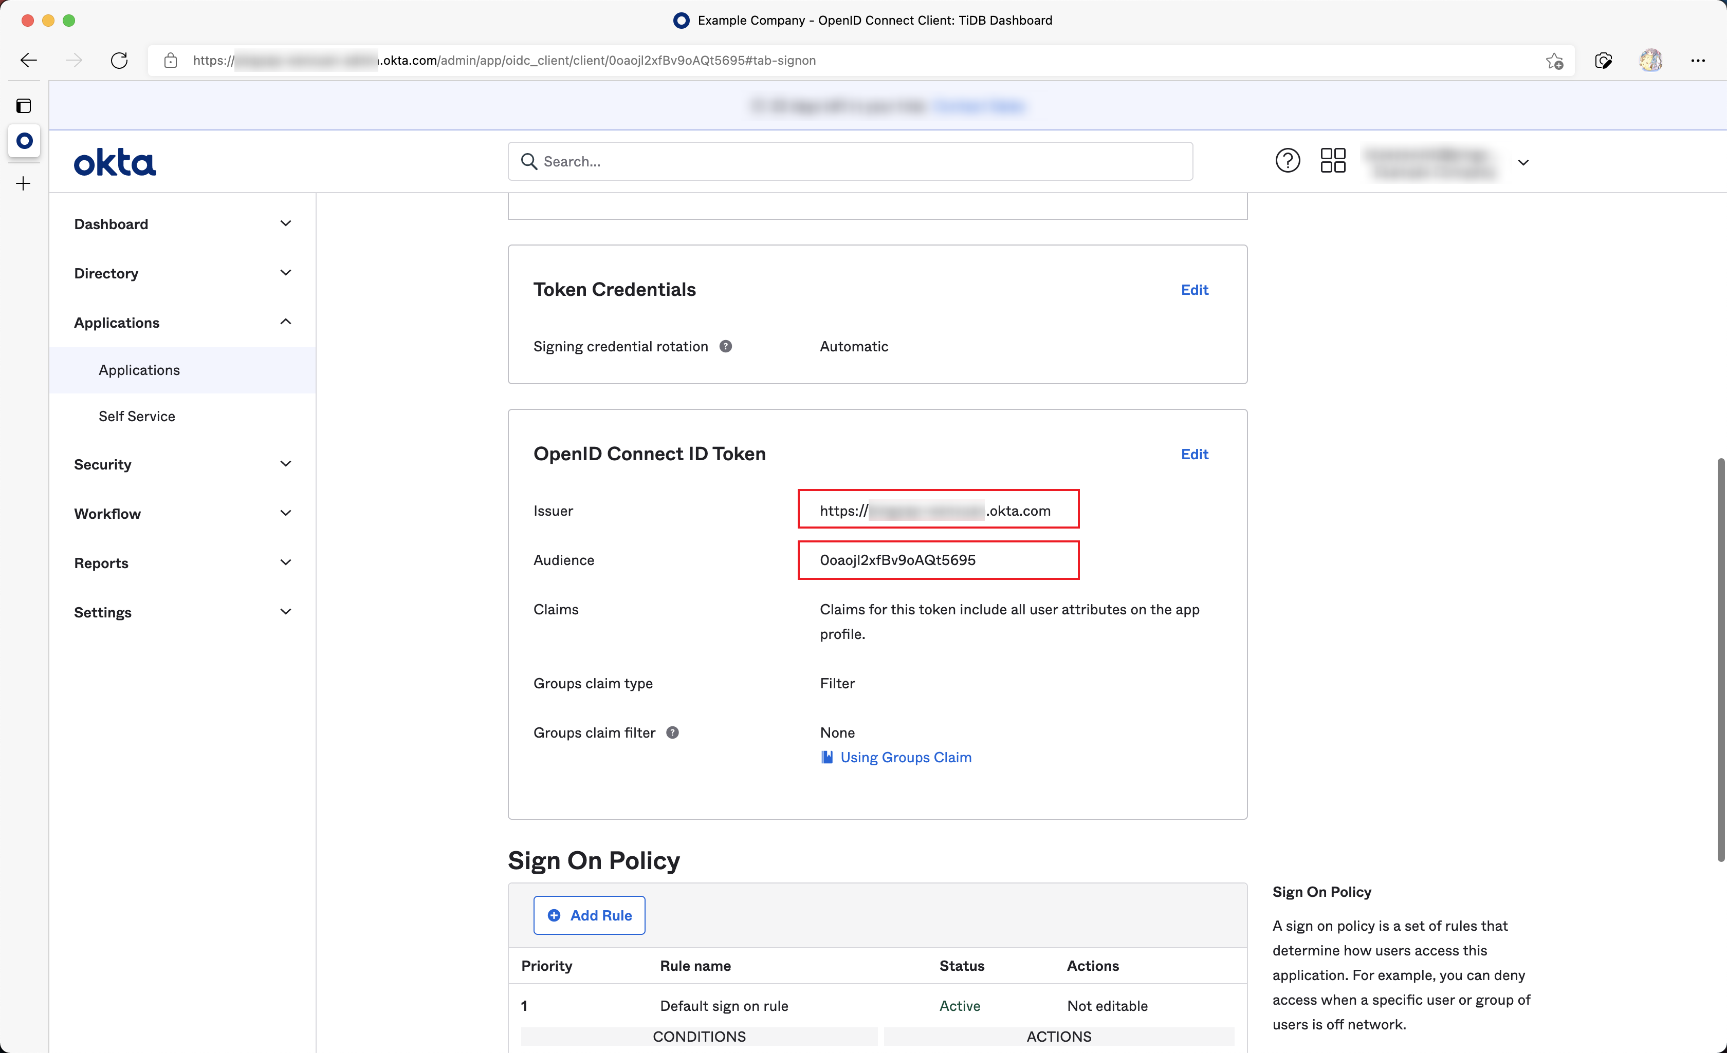Click in the Okta Search field
This screenshot has width=1727, height=1053.
(x=850, y=162)
